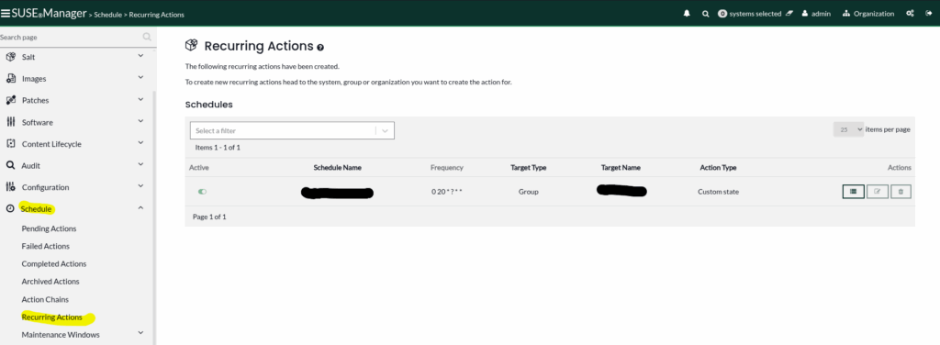Go to Failed Actions
Image resolution: width=940 pixels, height=345 pixels.
tap(46, 246)
